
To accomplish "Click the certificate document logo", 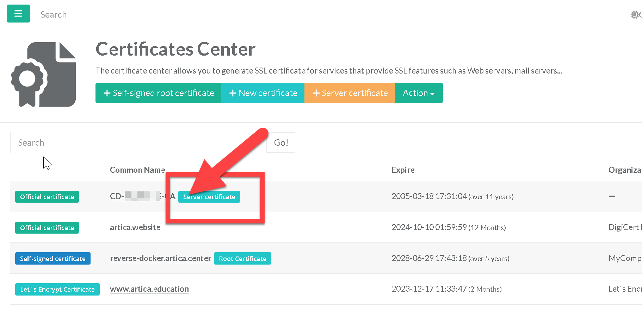I will point(44,75).
